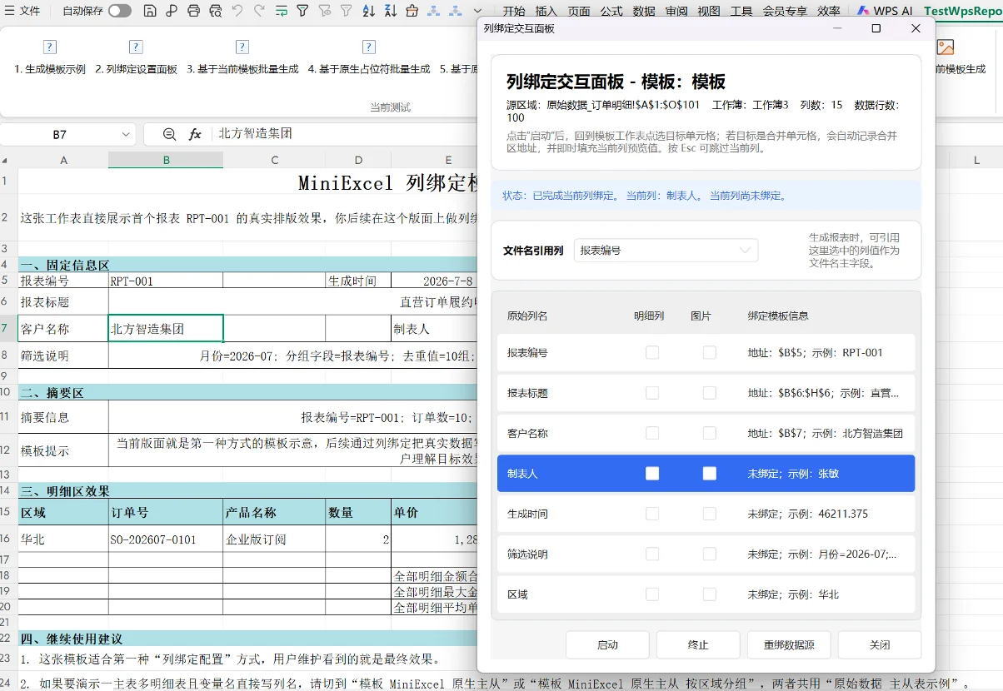Open the 会员专享 ribbon tab

click(785, 11)
